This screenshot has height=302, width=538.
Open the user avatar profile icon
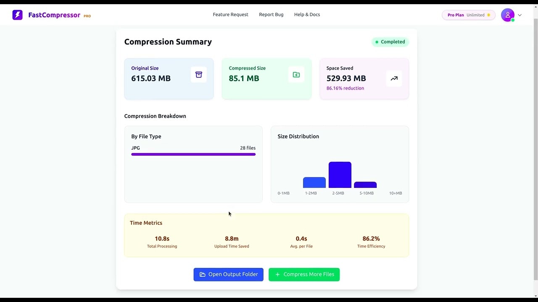[x=508, y=15]
